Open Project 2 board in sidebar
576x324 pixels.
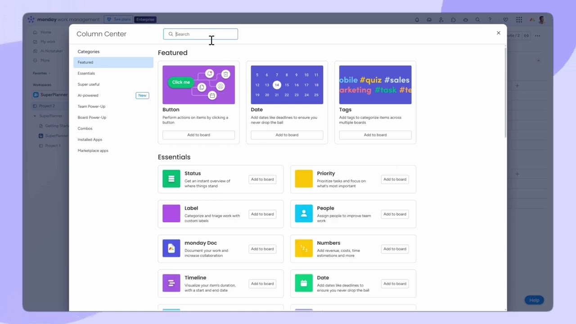[x=46, y=106]
